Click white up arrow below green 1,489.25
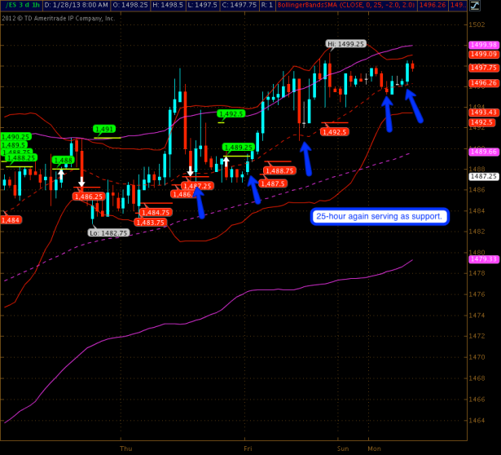This screenshot has width=501, height=455. pos(226,161)
